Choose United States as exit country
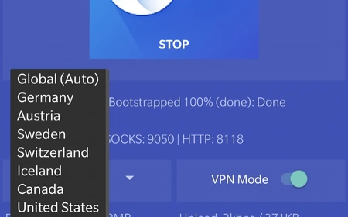Image resolution: width=348 pixels, height=217 pixels. click(x=58, y=208)
